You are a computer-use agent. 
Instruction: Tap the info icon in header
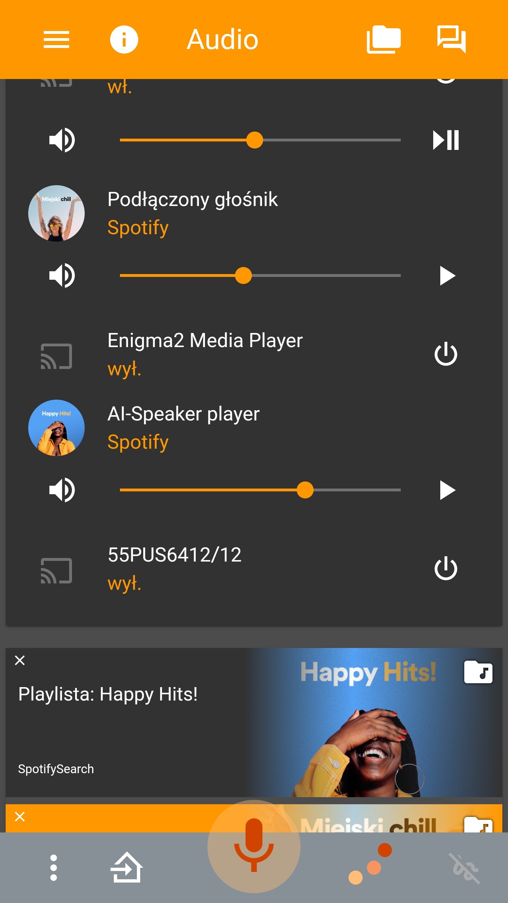[x=124, y=39]
